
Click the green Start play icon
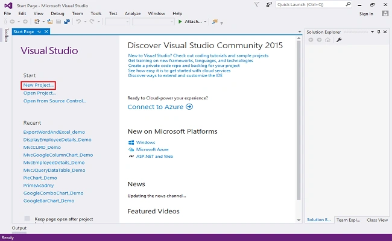[180, 22]
